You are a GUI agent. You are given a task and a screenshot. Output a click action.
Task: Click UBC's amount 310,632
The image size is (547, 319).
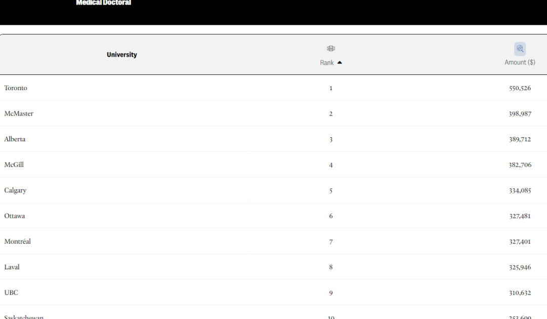[520, 293]
